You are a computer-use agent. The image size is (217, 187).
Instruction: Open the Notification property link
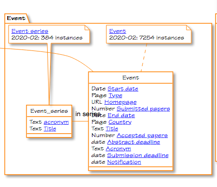coord(124,162)
